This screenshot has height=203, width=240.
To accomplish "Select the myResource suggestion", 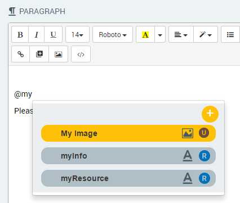I will click(128, 178).
